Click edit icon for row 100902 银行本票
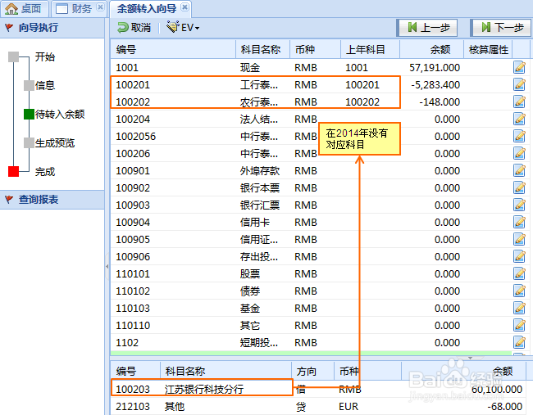 pos(519,187)
